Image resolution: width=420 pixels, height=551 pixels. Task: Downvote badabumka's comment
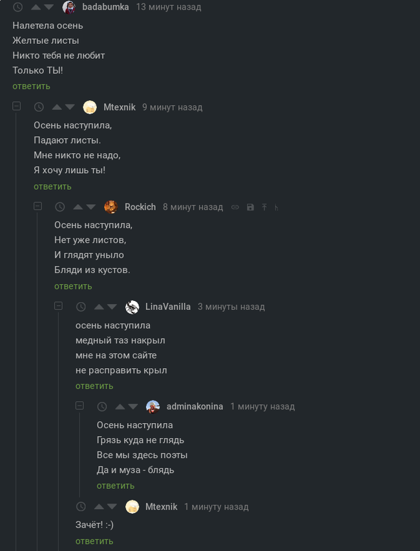tap(49, 7)
